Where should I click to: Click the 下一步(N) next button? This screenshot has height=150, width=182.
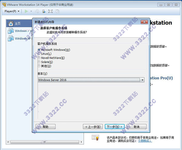(115, 127)
